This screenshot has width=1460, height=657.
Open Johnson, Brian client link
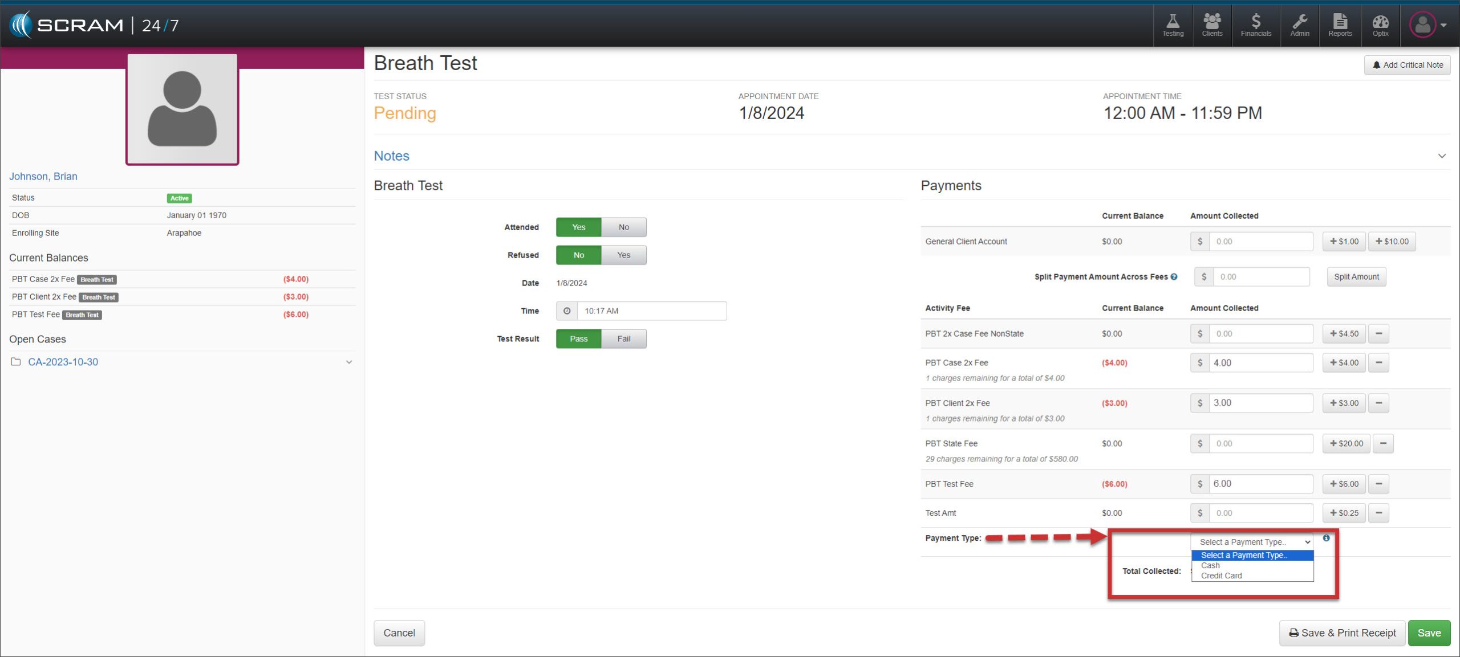[43, 177]
